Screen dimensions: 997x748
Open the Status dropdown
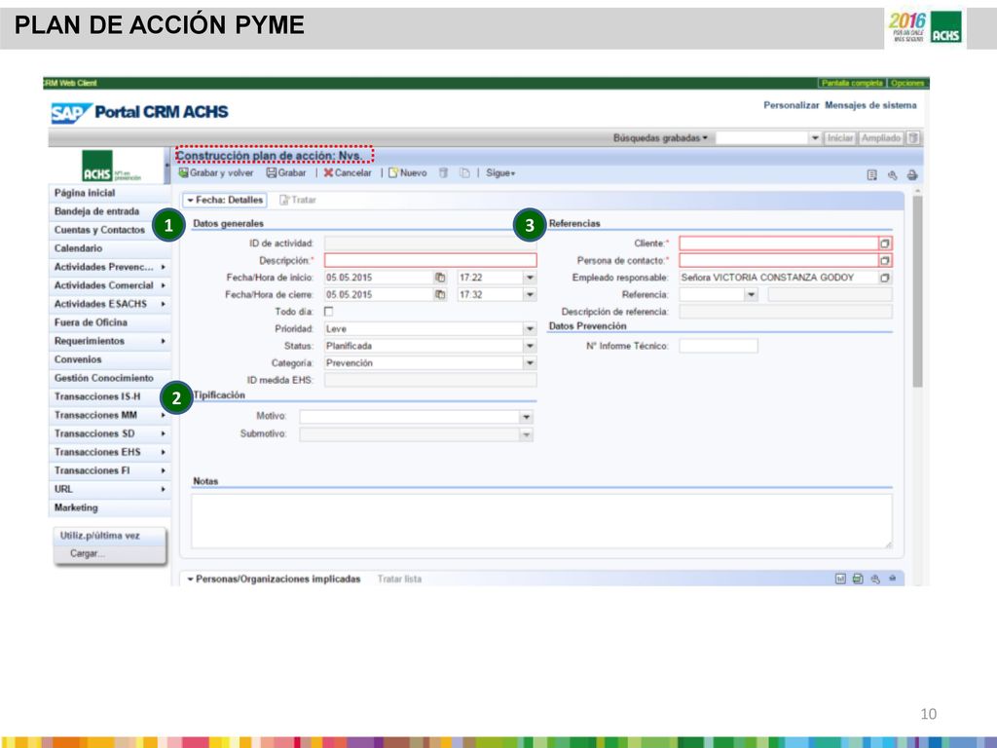[530, 346]
